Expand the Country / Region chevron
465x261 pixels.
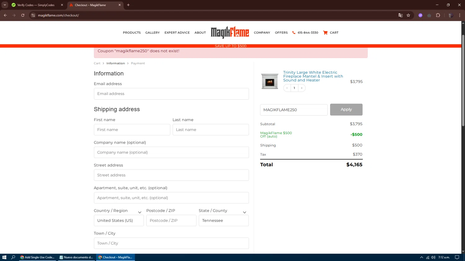tap(140, 212)
